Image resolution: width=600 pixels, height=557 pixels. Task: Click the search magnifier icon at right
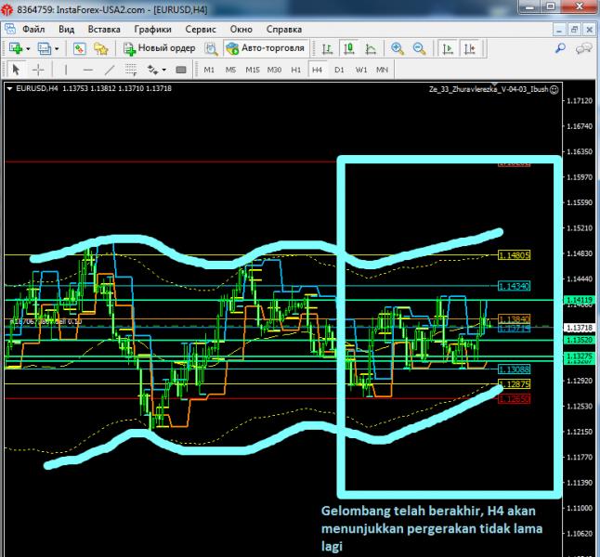click(x=560, y=48)
